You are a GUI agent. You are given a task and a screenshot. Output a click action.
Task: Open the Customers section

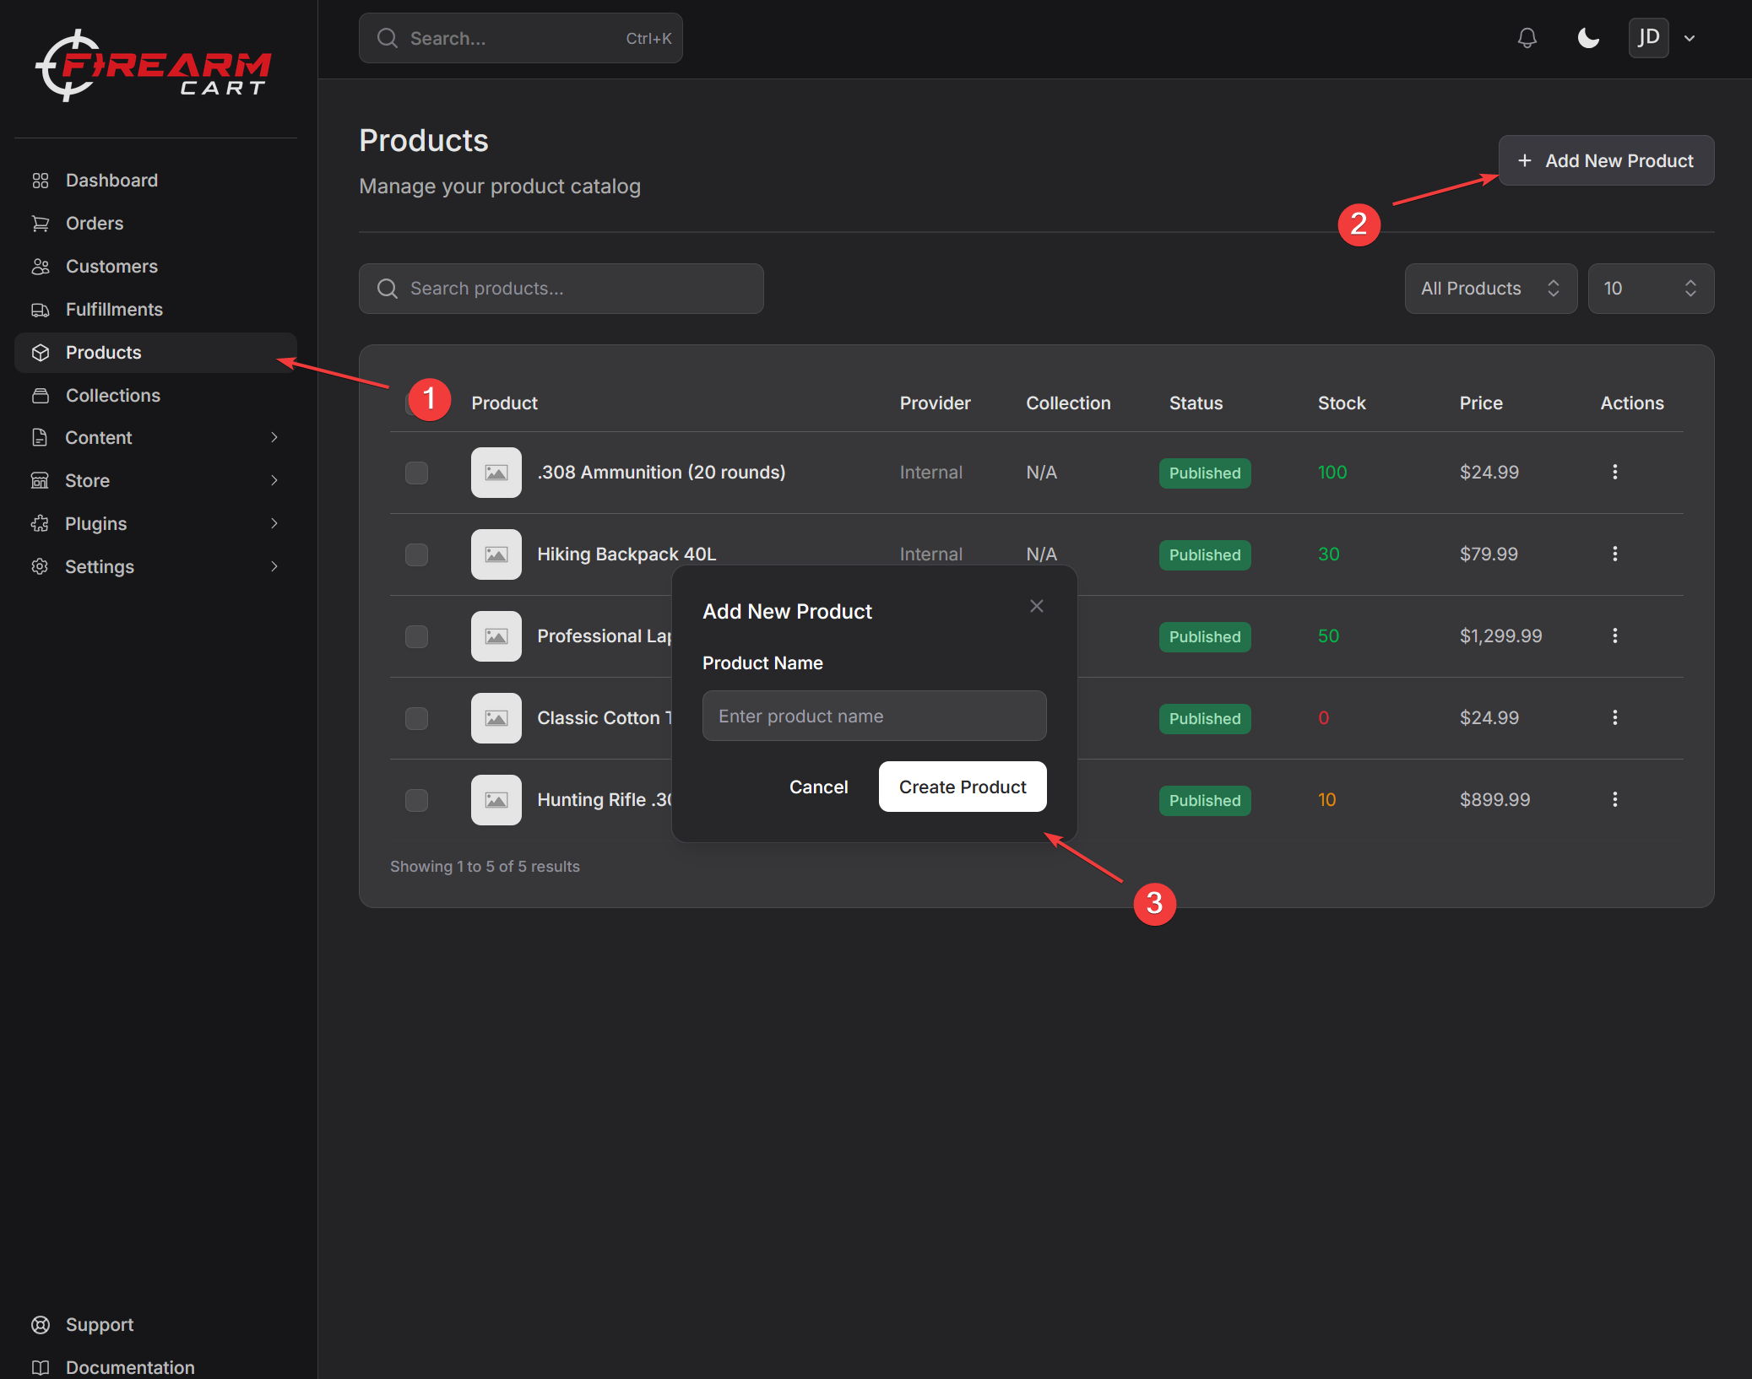tap(155, 267)
